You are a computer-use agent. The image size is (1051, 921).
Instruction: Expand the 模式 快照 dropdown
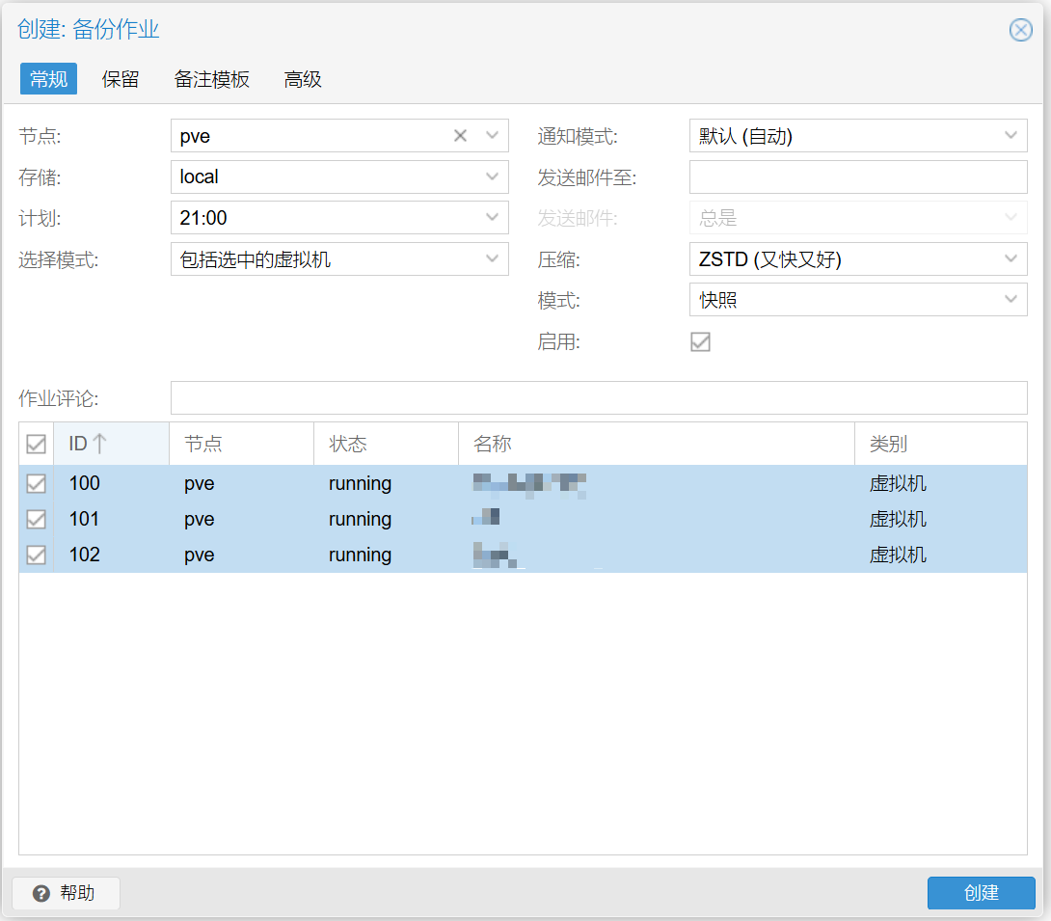tap(1011, 300)
